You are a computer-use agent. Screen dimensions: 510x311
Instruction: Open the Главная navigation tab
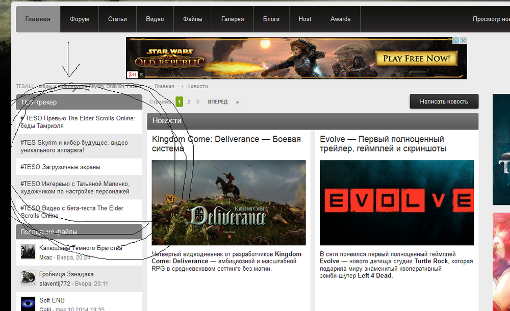38,19
